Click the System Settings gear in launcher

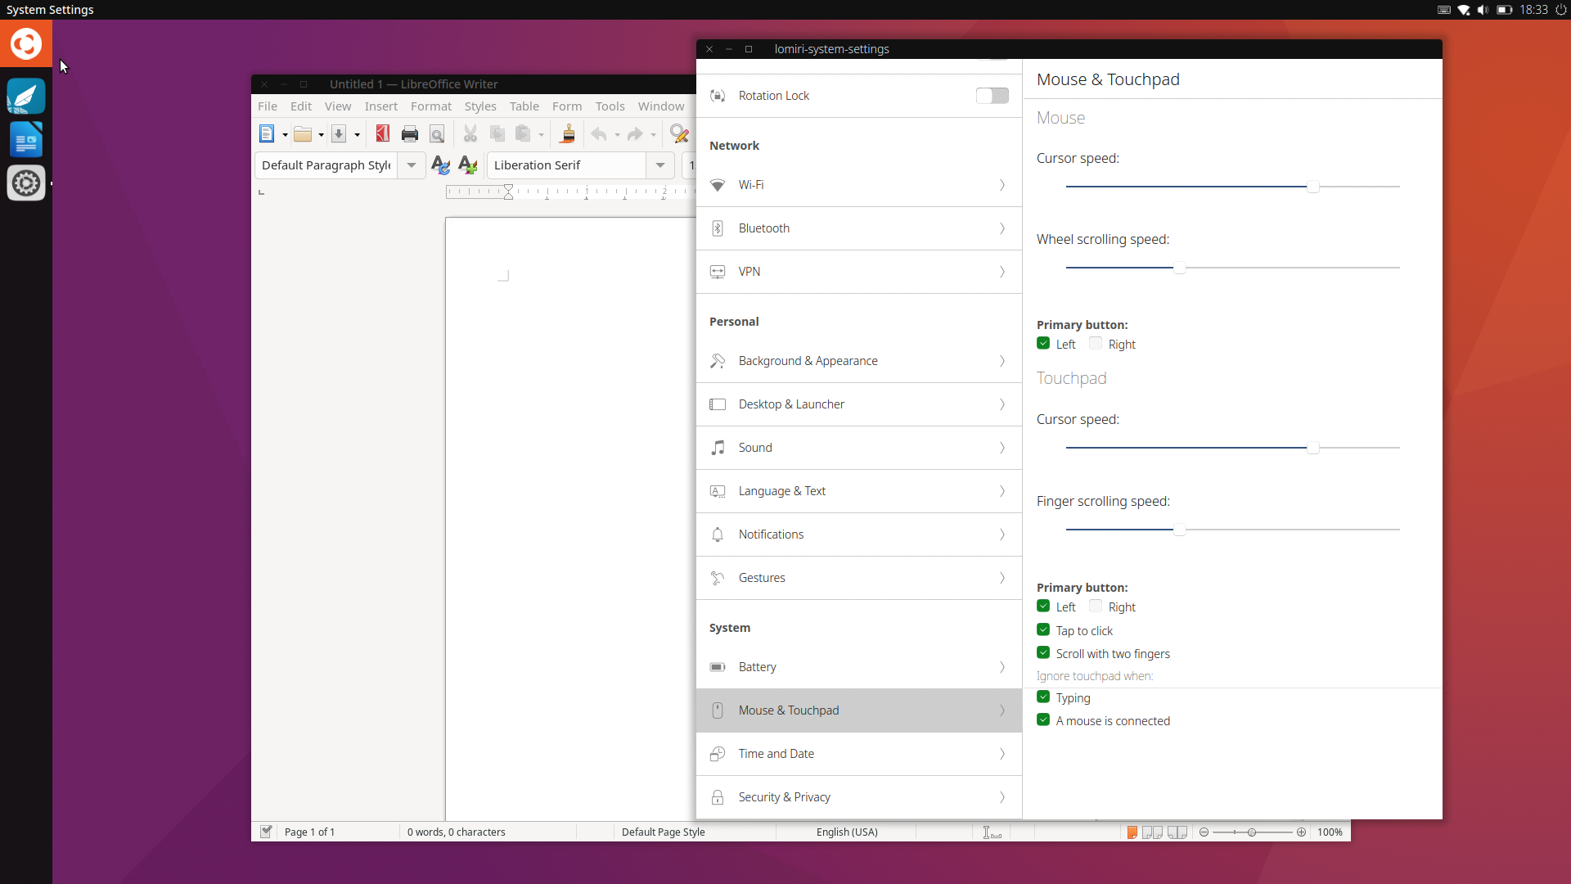pos(26,183)
